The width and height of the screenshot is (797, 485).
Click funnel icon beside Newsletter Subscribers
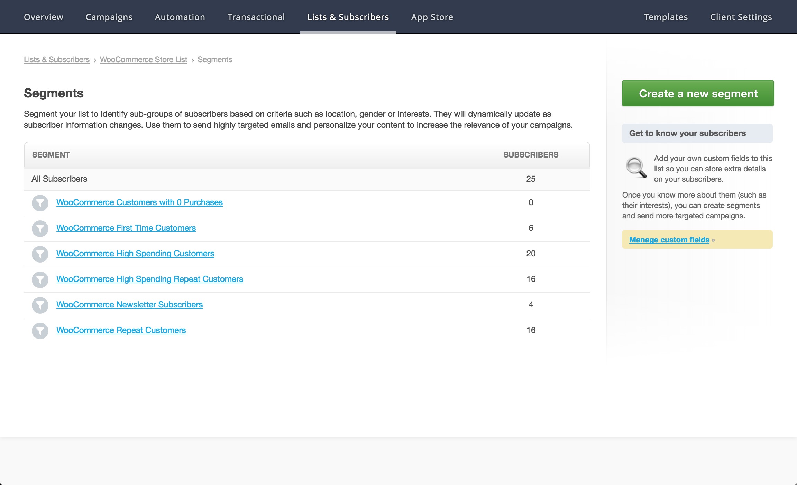point(40,305)
